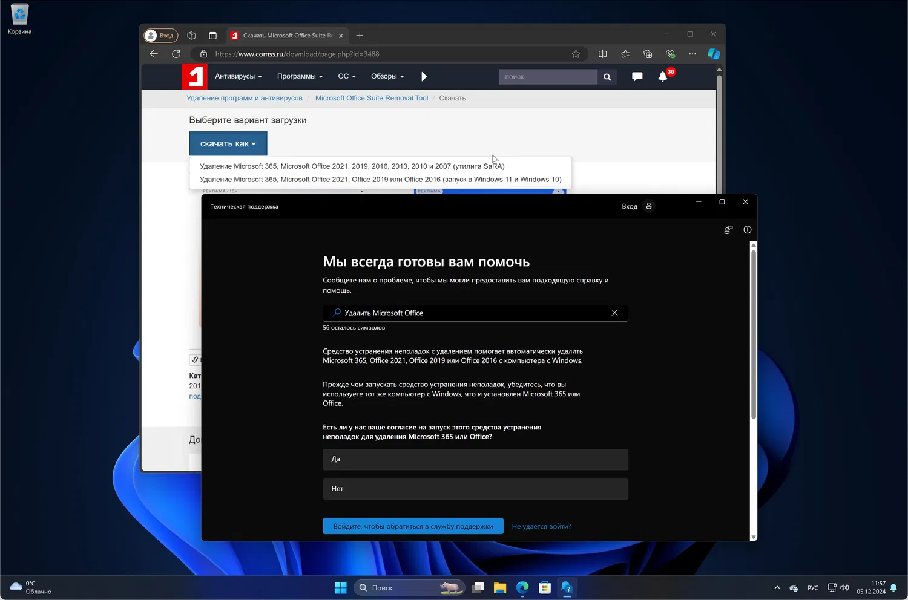Click the site «поиск» input field
This screenshot has width=908, height=600.
coord(547,77)
